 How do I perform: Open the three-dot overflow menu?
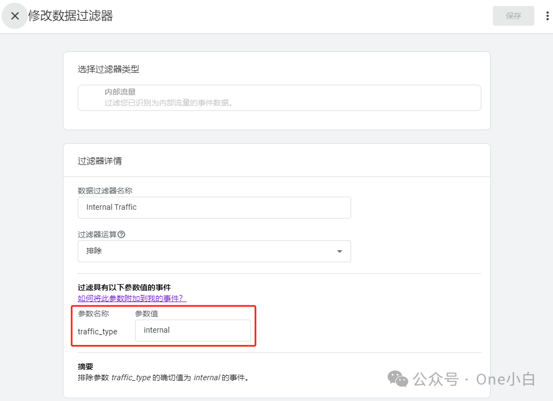(547, 15)
